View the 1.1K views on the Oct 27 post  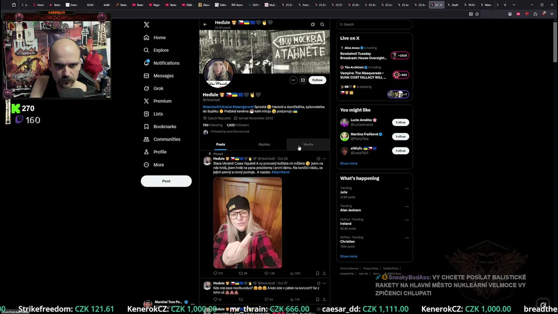295,300
